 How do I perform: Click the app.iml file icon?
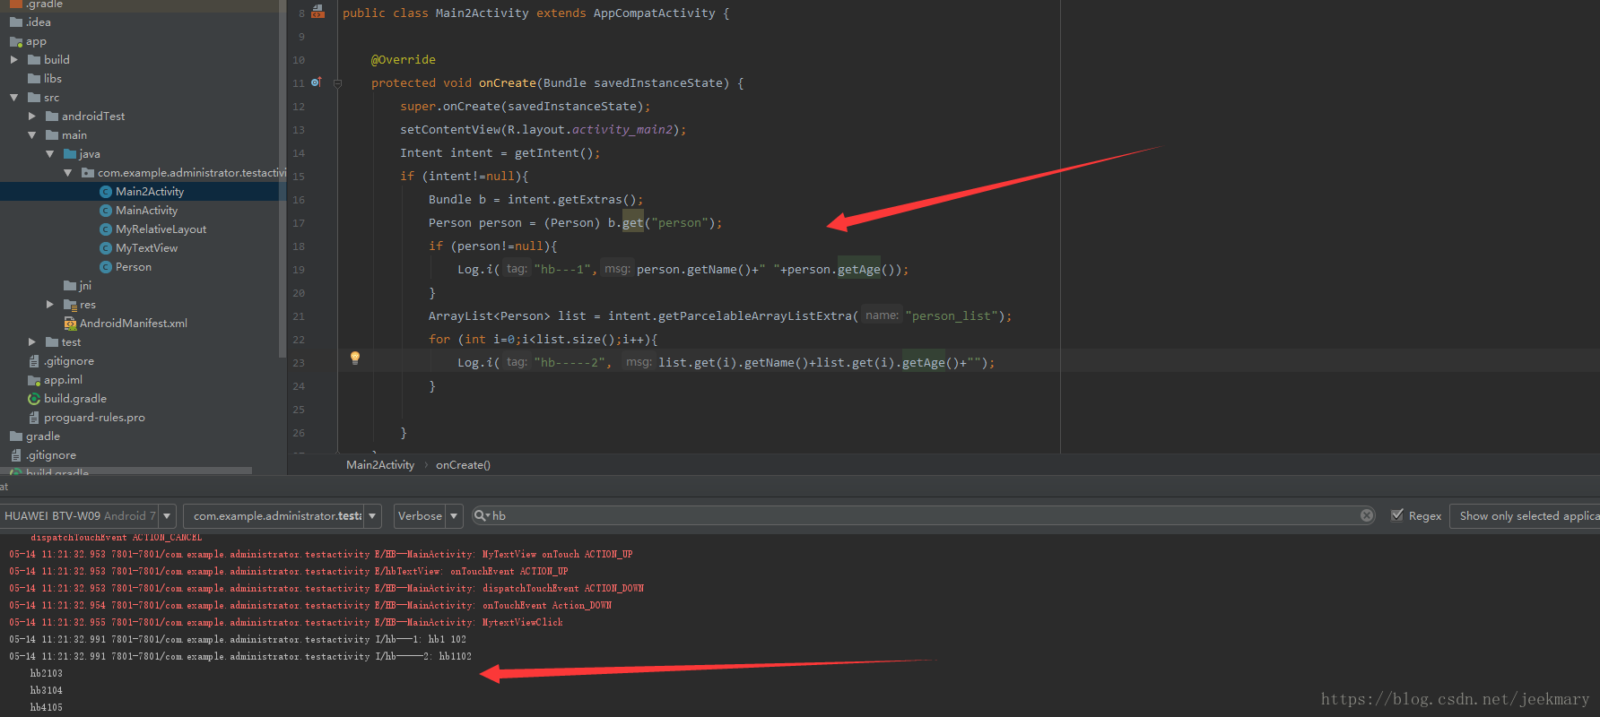[34, 380]
